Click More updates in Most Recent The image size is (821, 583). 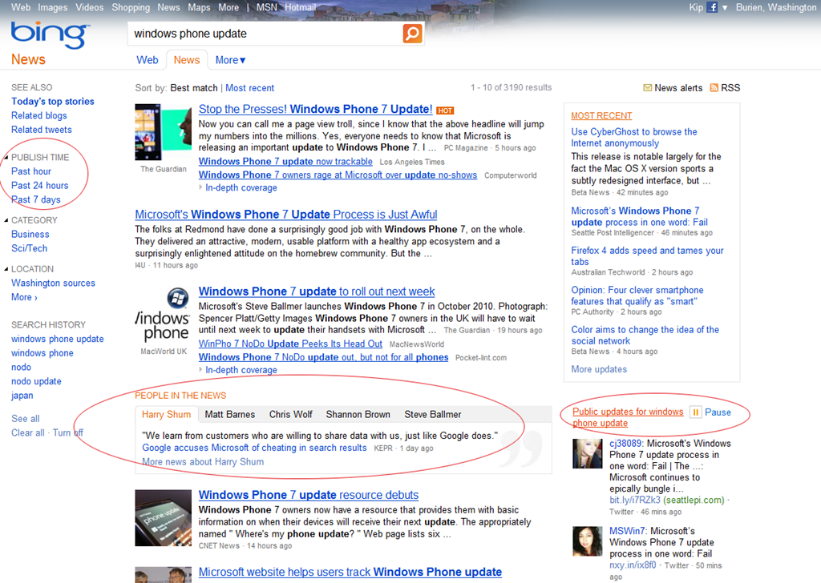[599, 369]
